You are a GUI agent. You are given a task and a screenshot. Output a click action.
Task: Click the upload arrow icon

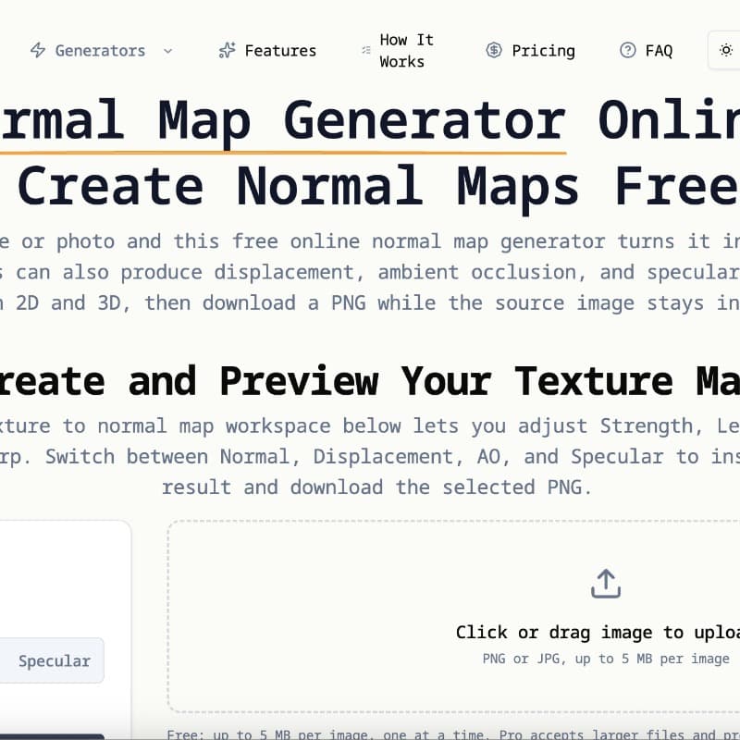click(606, 584)
